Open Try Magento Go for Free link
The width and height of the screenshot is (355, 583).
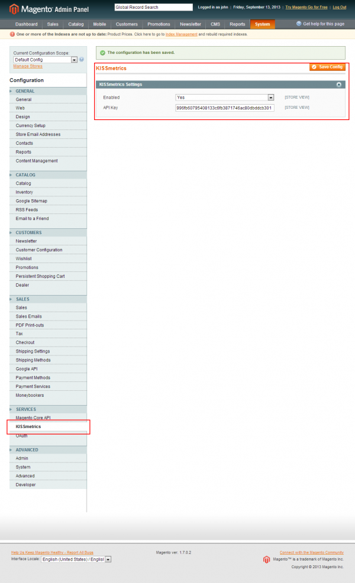point(306,7)
